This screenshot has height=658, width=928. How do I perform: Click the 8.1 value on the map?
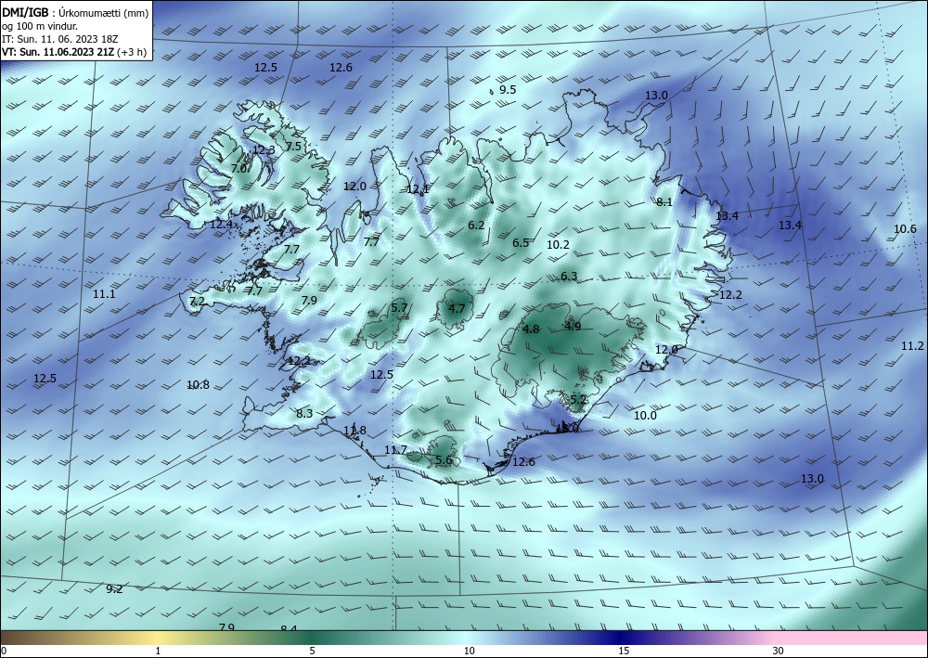664,201
